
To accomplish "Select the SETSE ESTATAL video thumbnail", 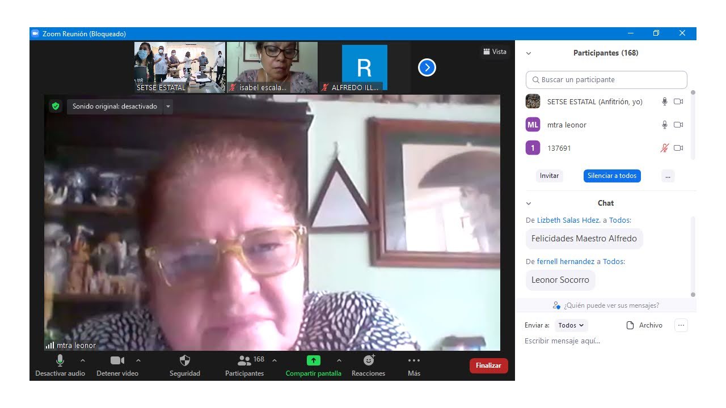I will (x=180, y=67).
